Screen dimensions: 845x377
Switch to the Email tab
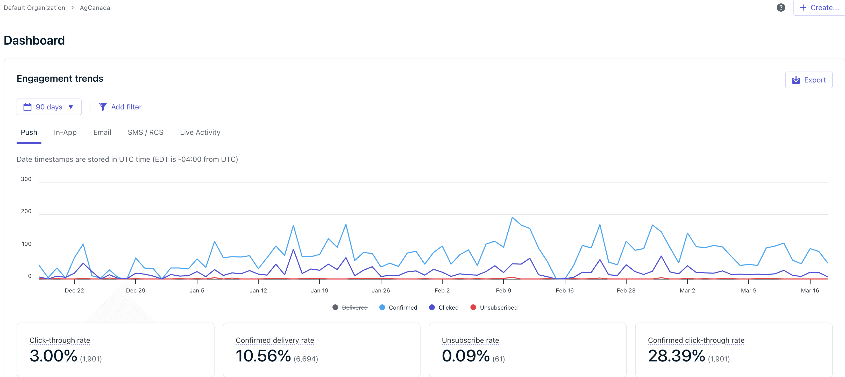click(x=102, y=132)
